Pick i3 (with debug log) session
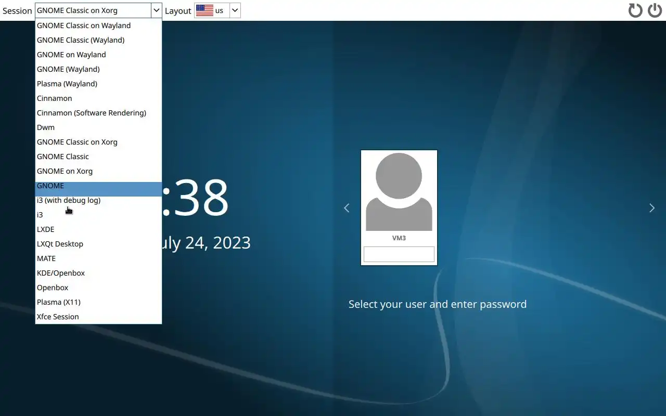 click(98, 200)
